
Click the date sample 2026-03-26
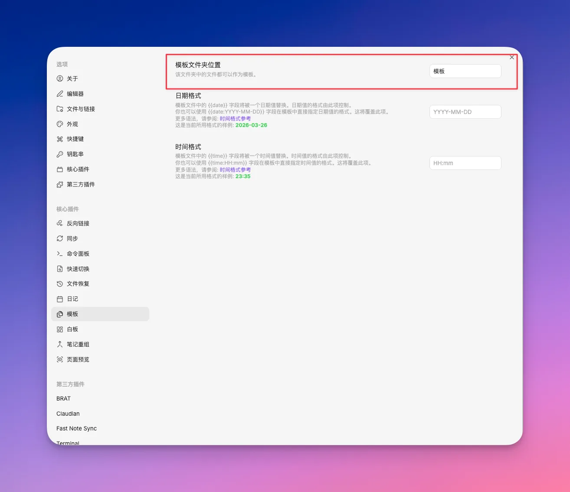[x=251, y=125]
